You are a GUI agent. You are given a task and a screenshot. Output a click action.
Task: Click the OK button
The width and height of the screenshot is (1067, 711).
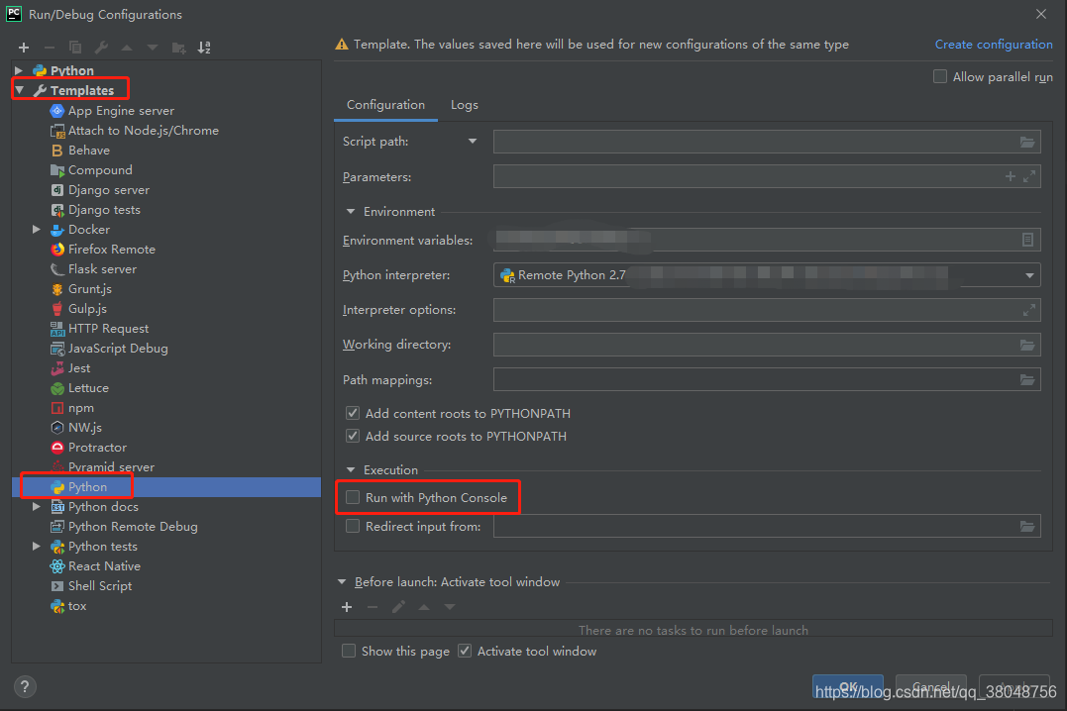coord(848,686)
